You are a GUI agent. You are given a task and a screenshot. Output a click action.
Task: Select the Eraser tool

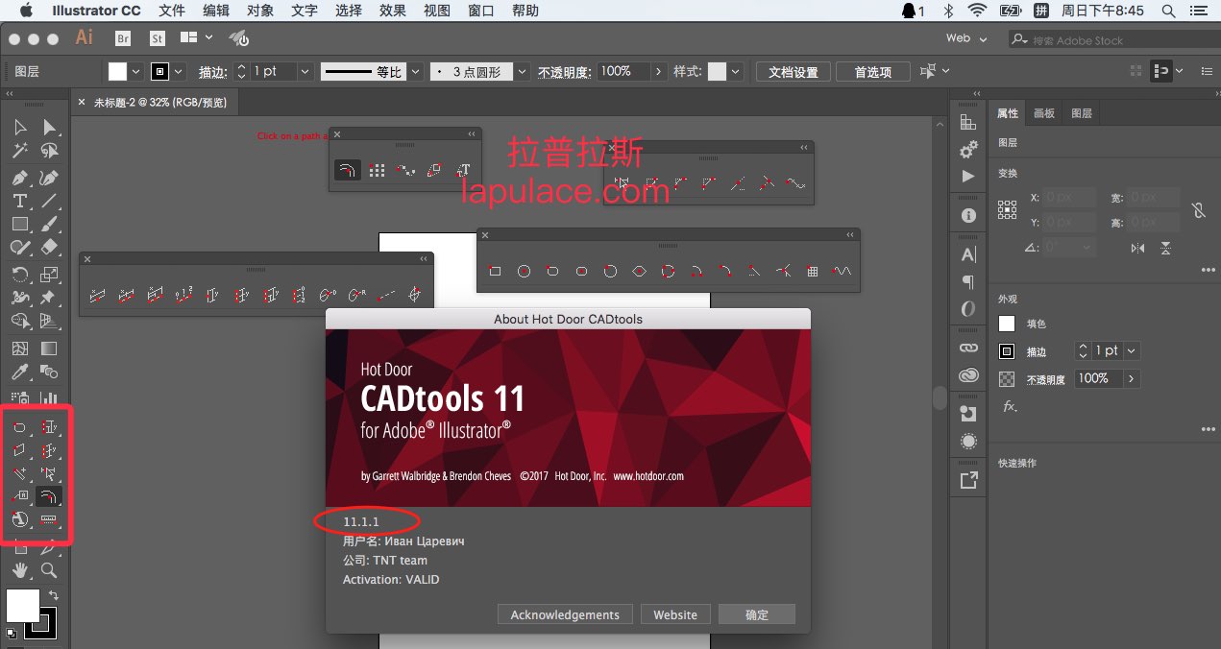pos(49,248)
